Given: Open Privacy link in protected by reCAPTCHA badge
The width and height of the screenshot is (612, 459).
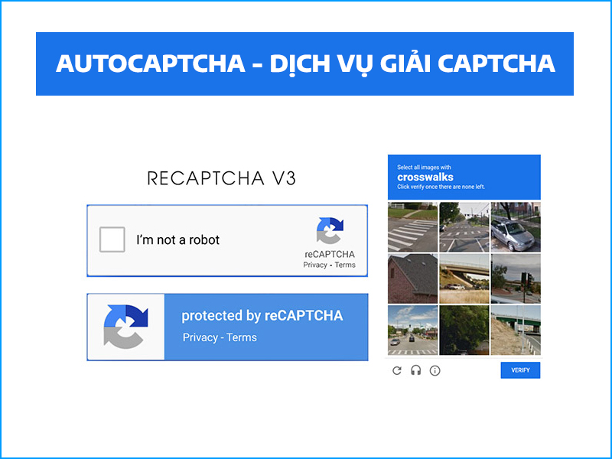Looking at the screenshot, I should click(200, 337).
